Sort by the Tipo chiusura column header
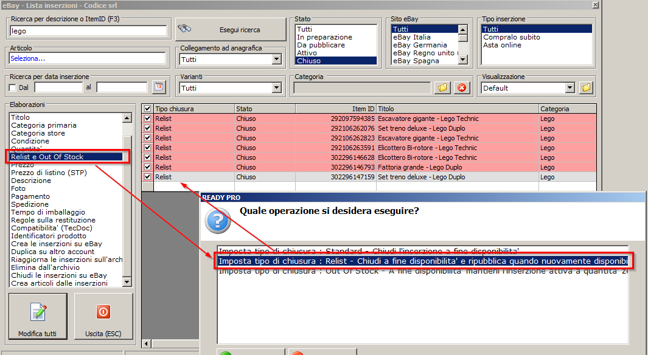Viewport: 648px width, 355px height. 194,109
